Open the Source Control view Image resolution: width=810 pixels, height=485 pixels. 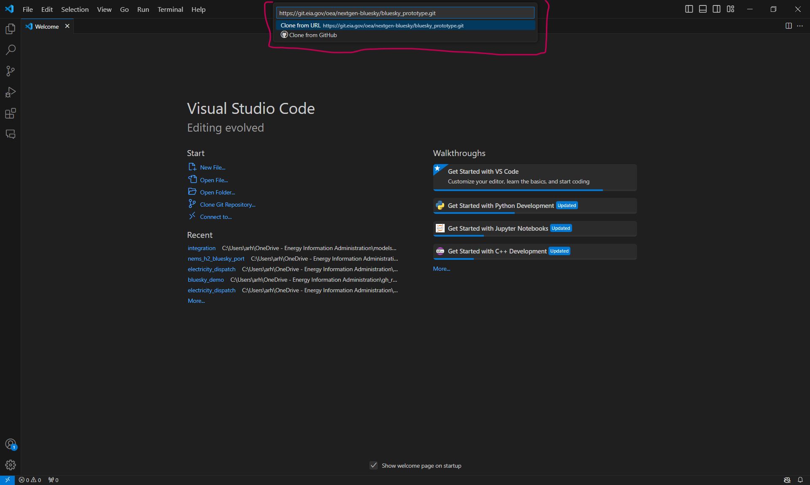click(10, 71)
